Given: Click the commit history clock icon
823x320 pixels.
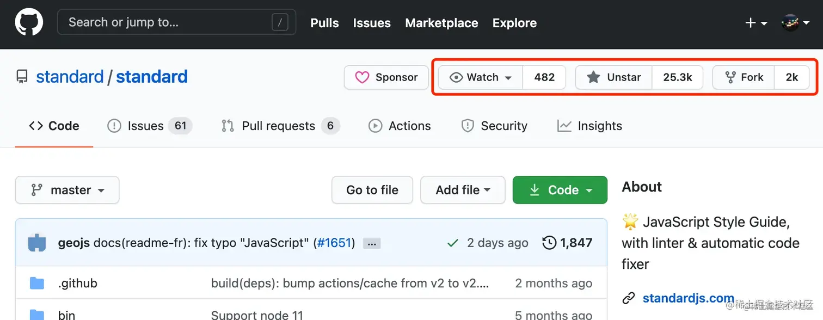Looking at the screenshot, I should pos(549,243).
